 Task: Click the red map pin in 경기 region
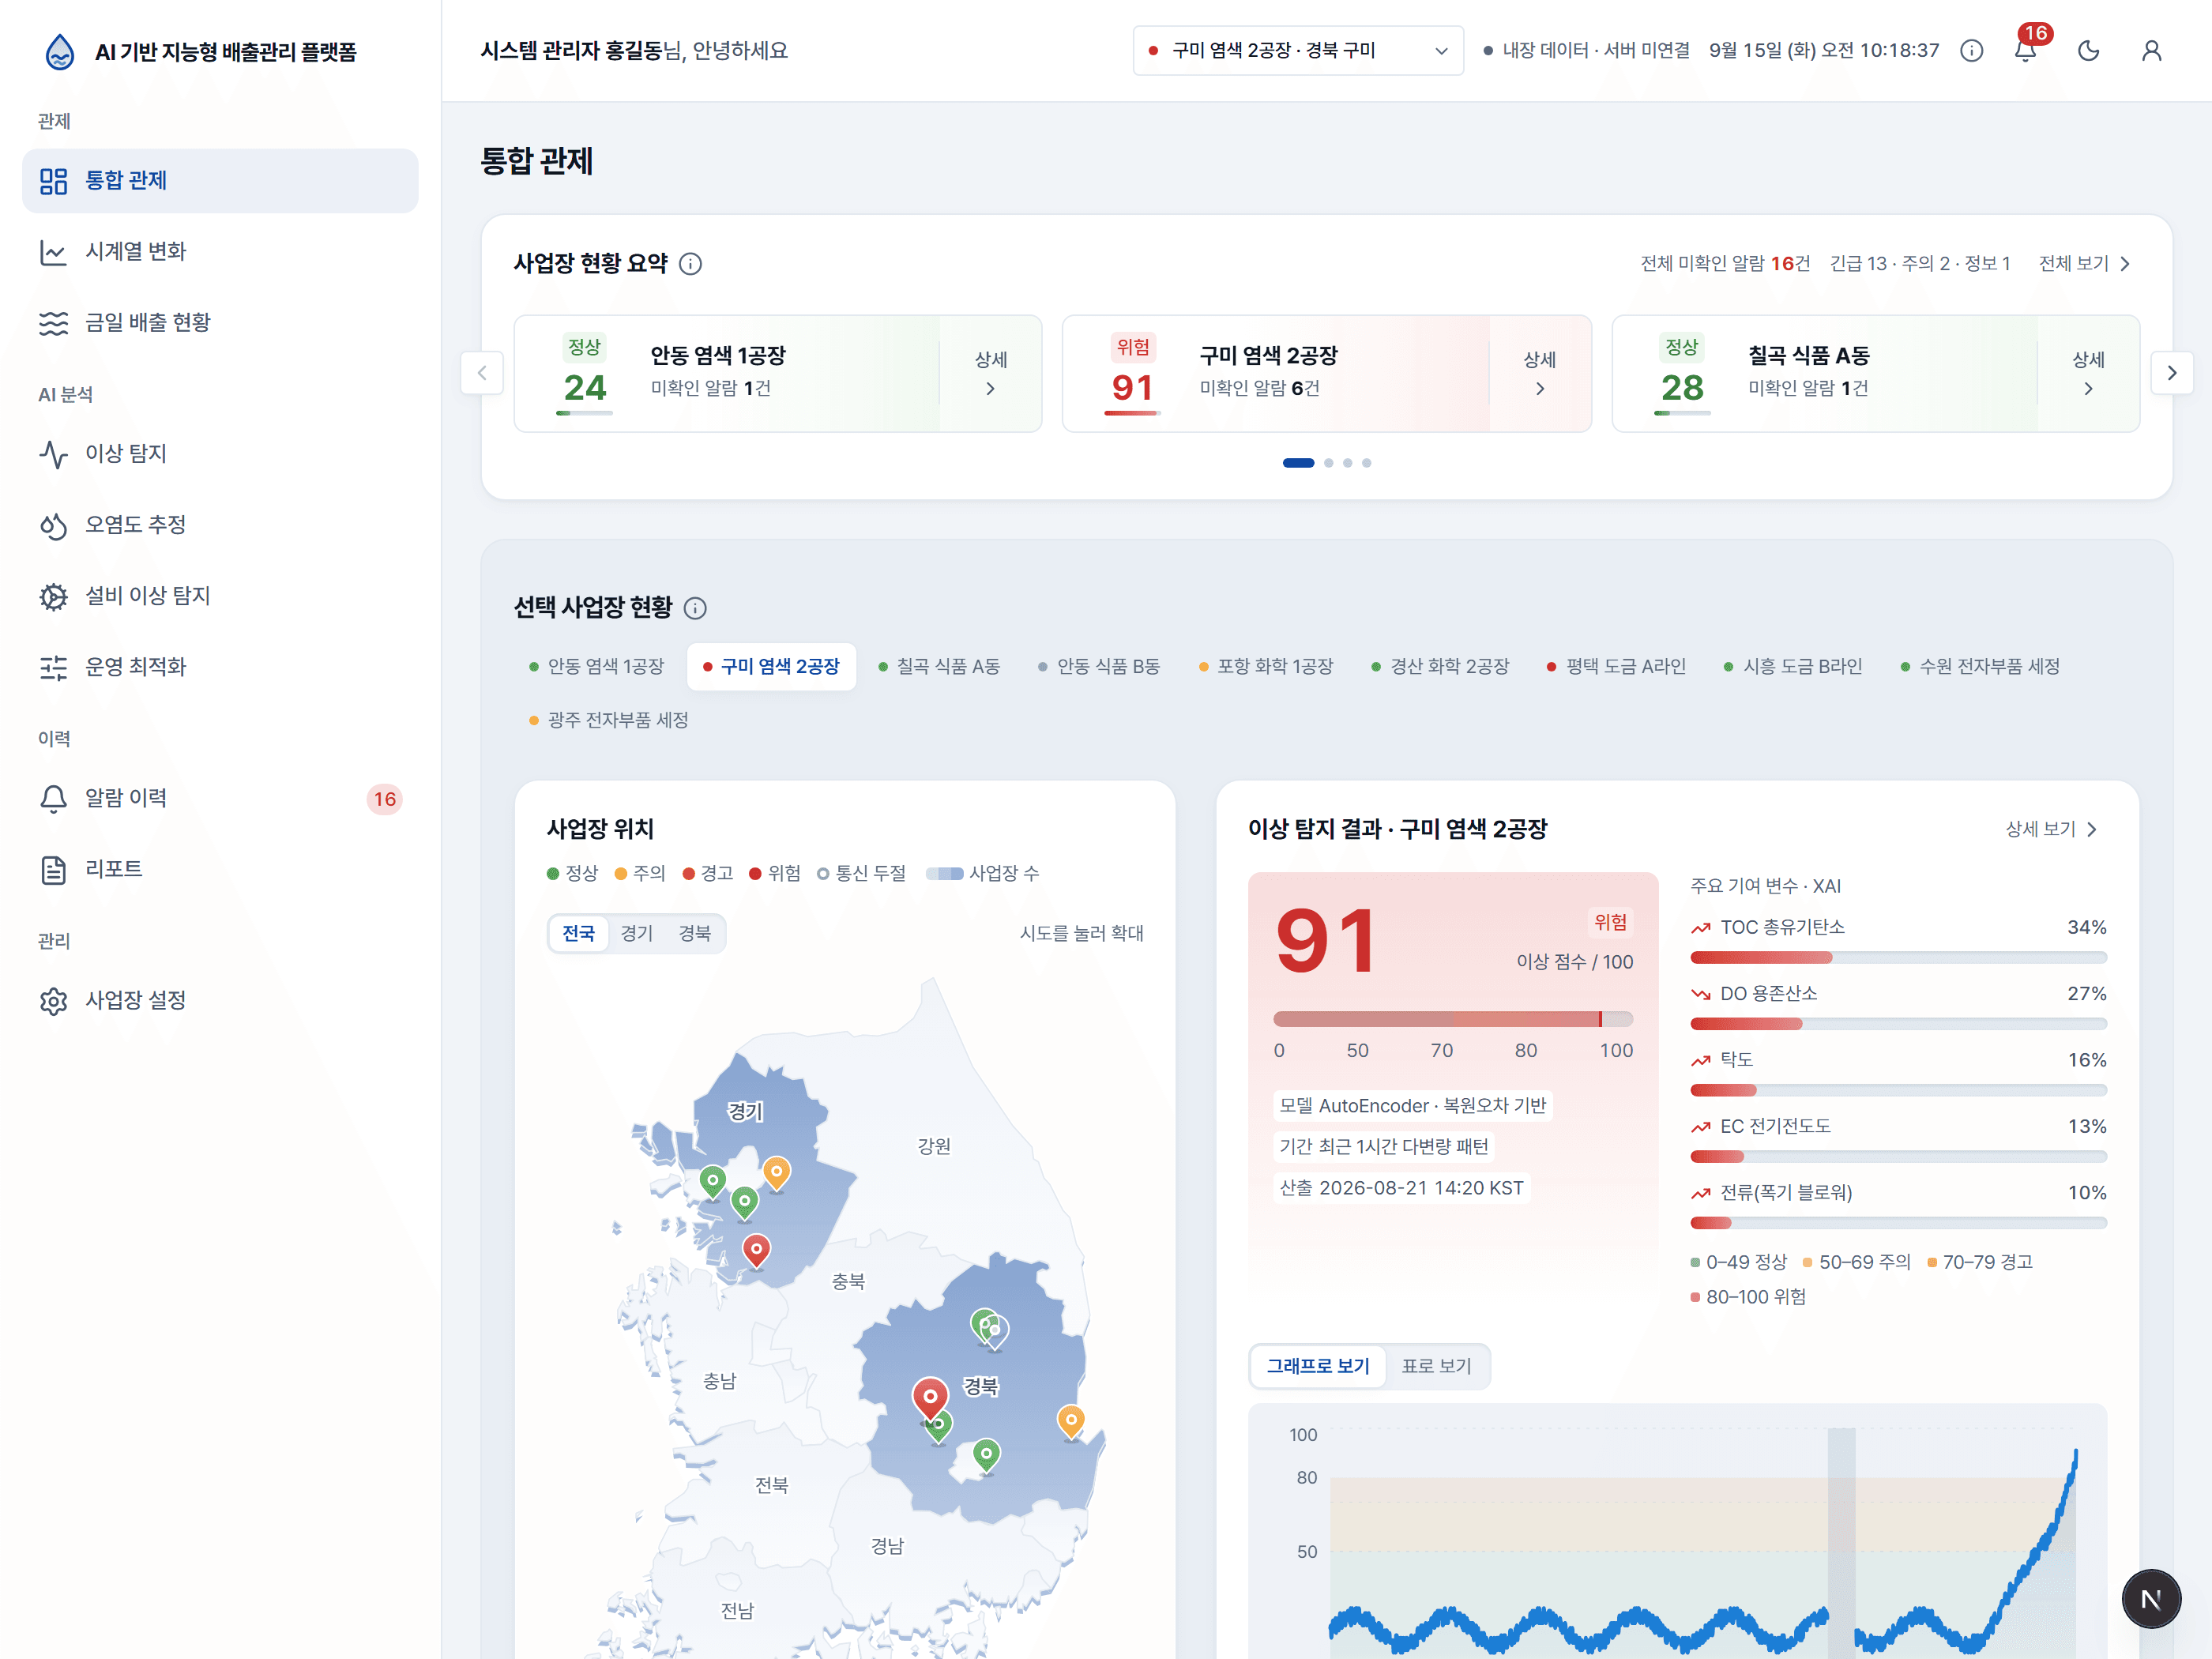756,1250
